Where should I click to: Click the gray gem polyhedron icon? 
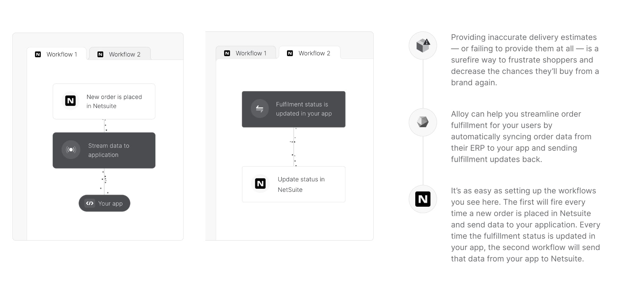click(423, 122)
